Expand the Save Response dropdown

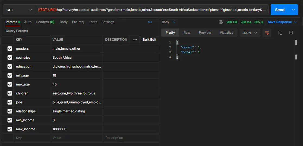(x=282, y=22)
